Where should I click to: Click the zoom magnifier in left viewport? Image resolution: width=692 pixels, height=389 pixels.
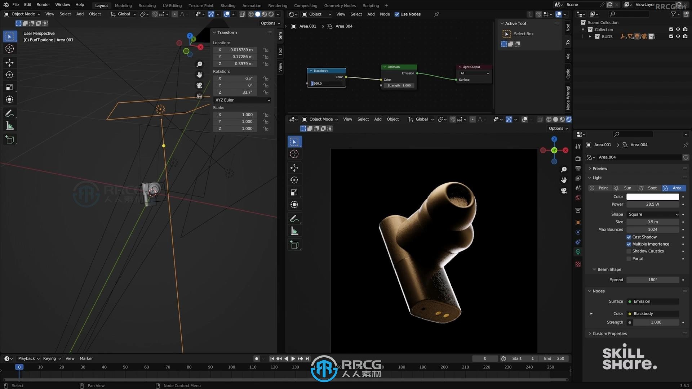[x=199, y=64]
